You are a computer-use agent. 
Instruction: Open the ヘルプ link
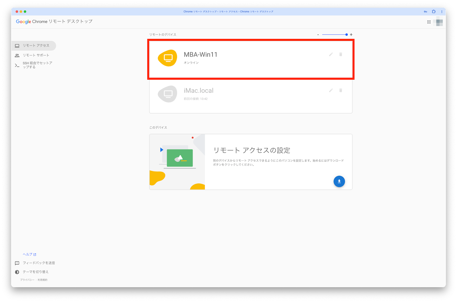coord(29,254)
